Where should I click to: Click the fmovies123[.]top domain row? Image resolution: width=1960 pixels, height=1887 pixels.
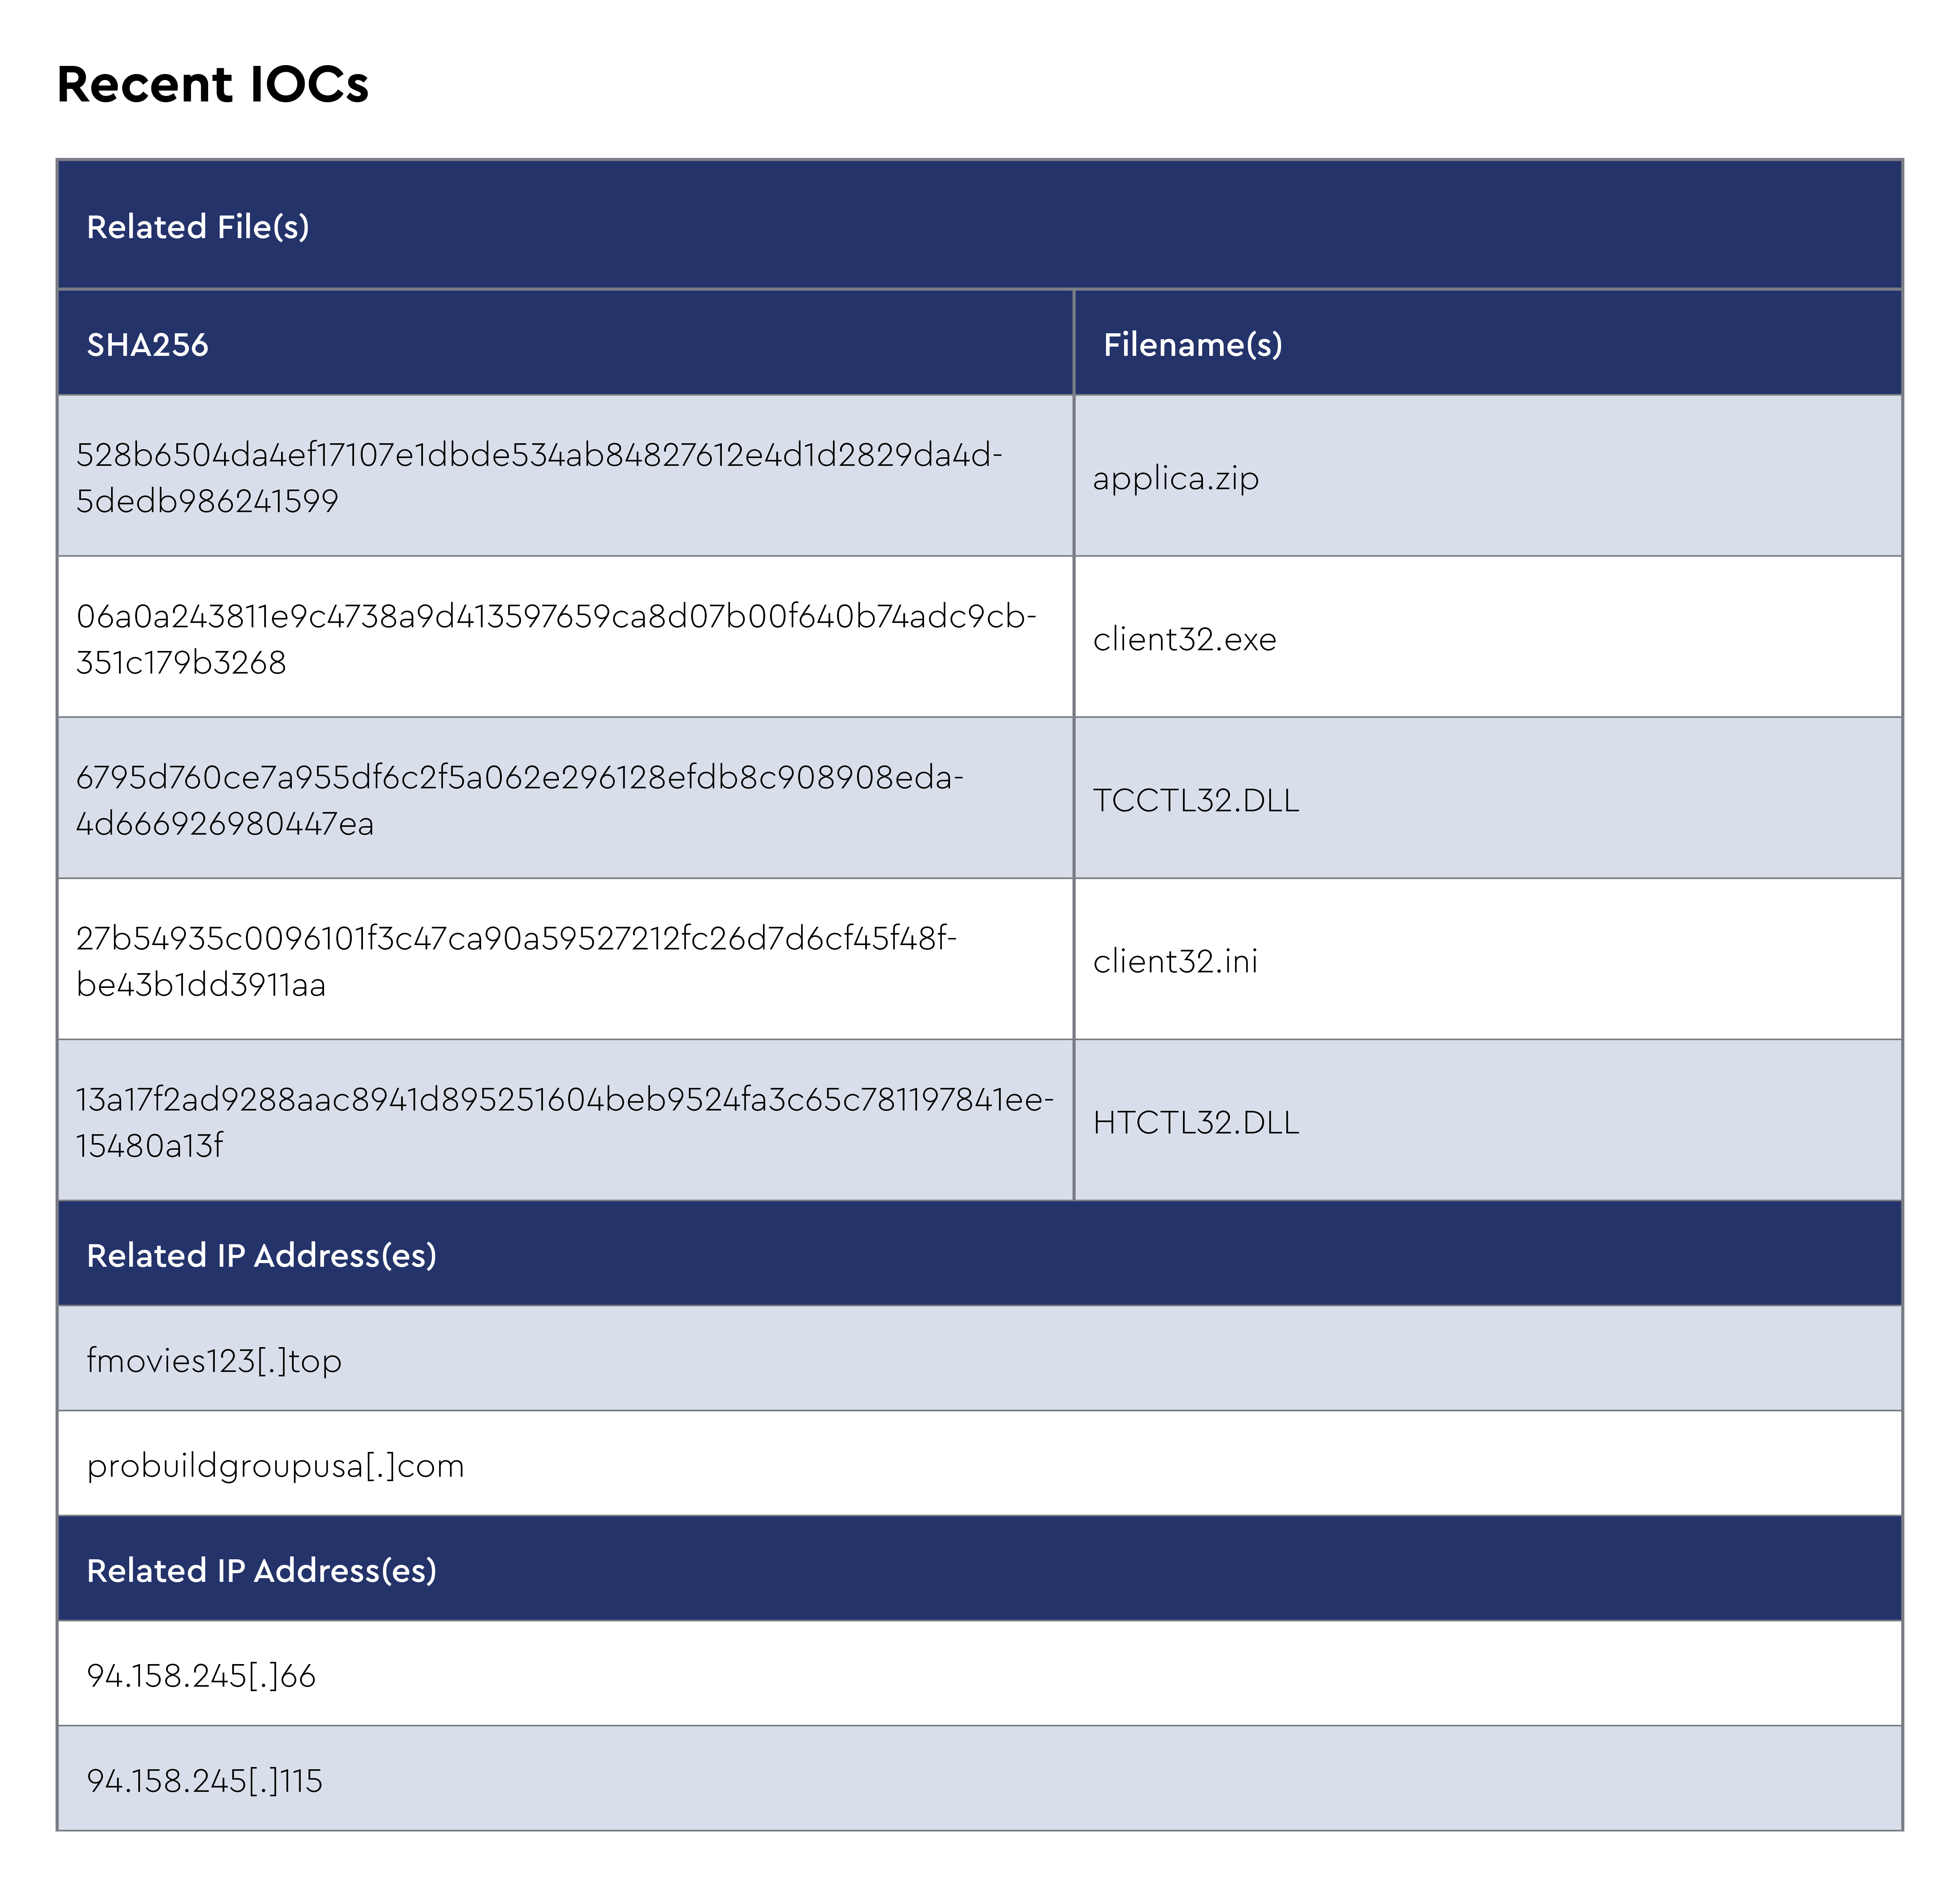(x=214, y=1360)
